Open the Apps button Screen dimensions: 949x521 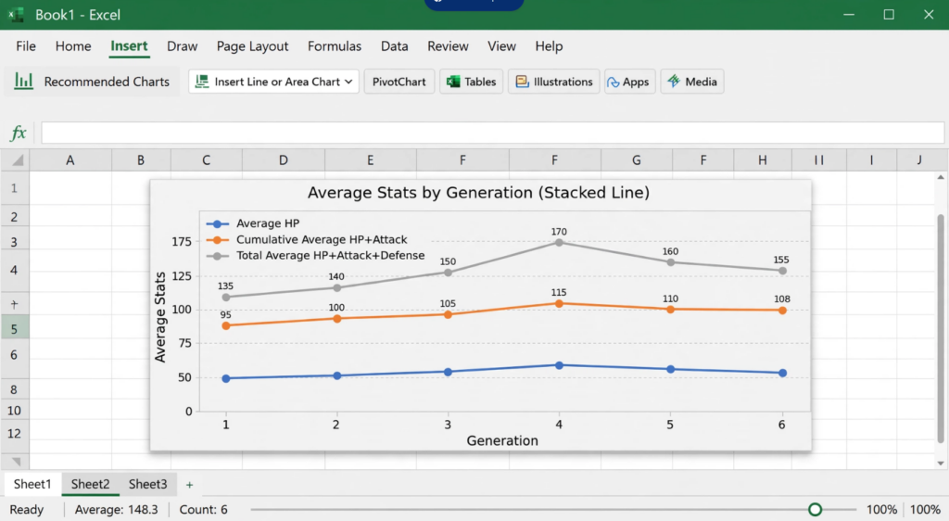click(x=629, y=82)
